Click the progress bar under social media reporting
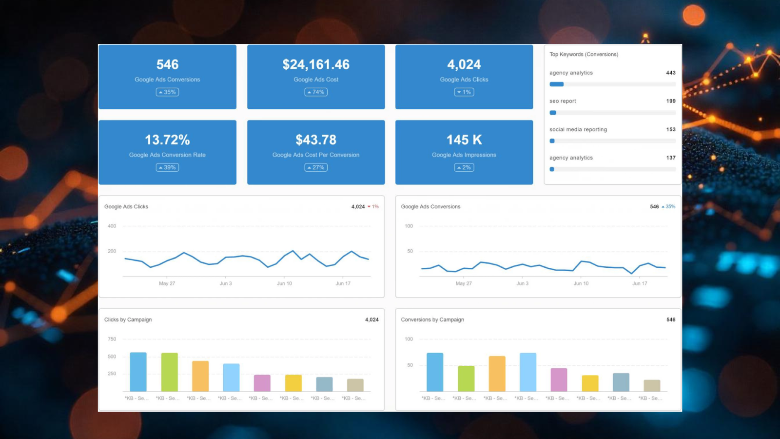This screenshot has width=780, height=439. [612, 141]
